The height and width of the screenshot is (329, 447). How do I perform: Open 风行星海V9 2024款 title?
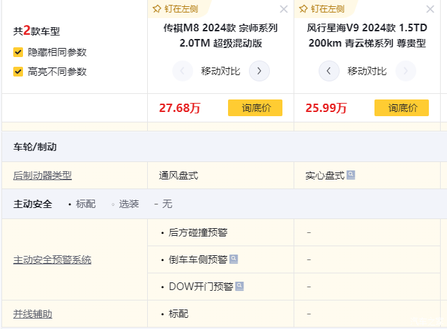pos(367,35)
